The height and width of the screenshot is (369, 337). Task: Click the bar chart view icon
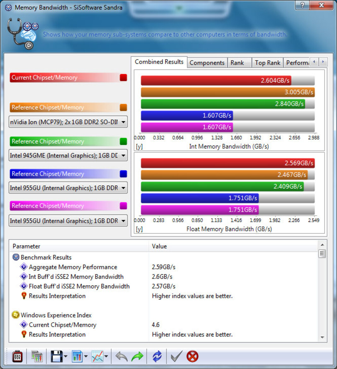point(77,356)
